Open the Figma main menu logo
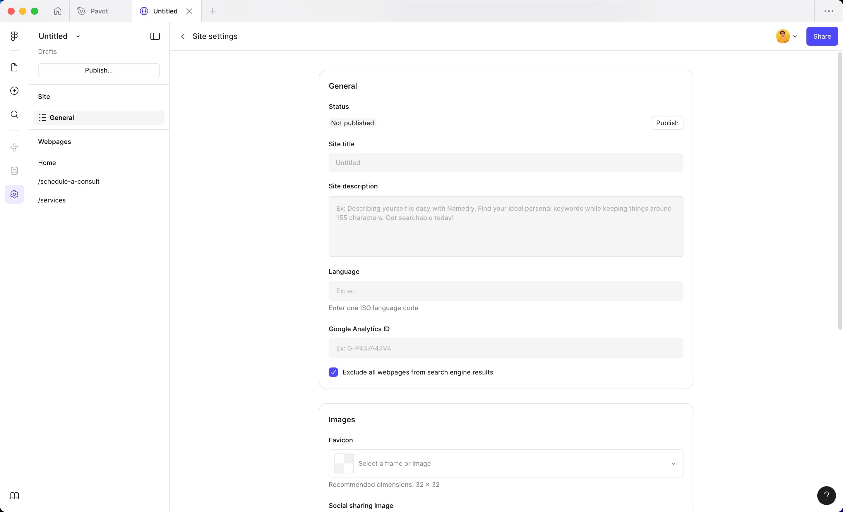 pyautogui.click(x=14, y=36)
